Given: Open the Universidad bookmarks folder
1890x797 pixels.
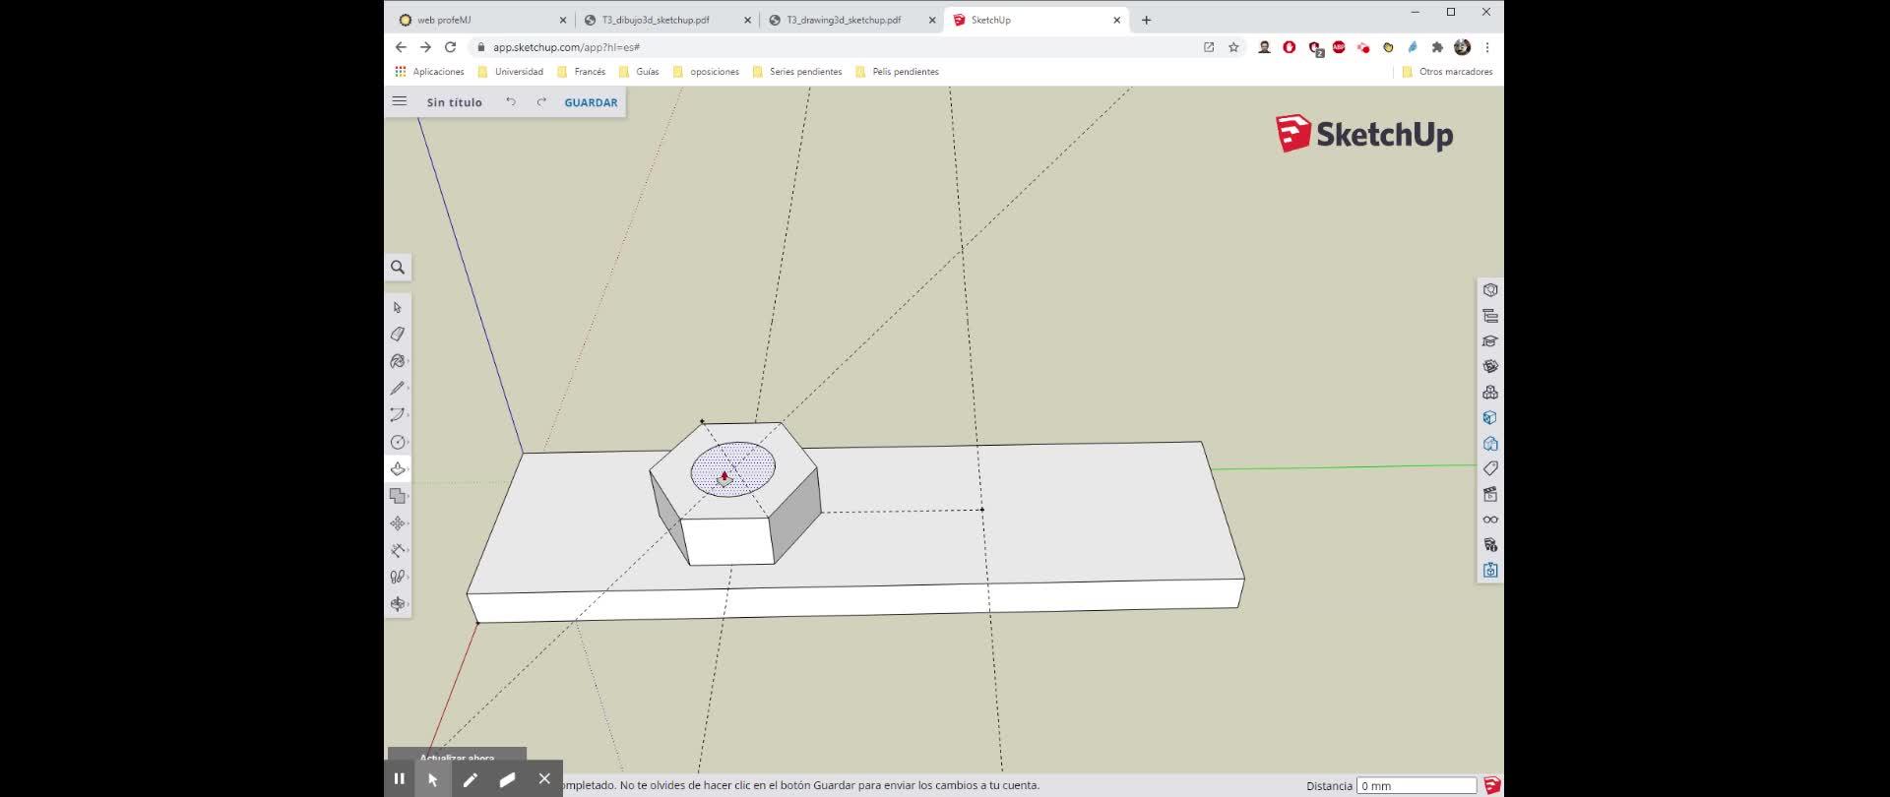Looking at the screenshot, I should [x=510, y=72].
